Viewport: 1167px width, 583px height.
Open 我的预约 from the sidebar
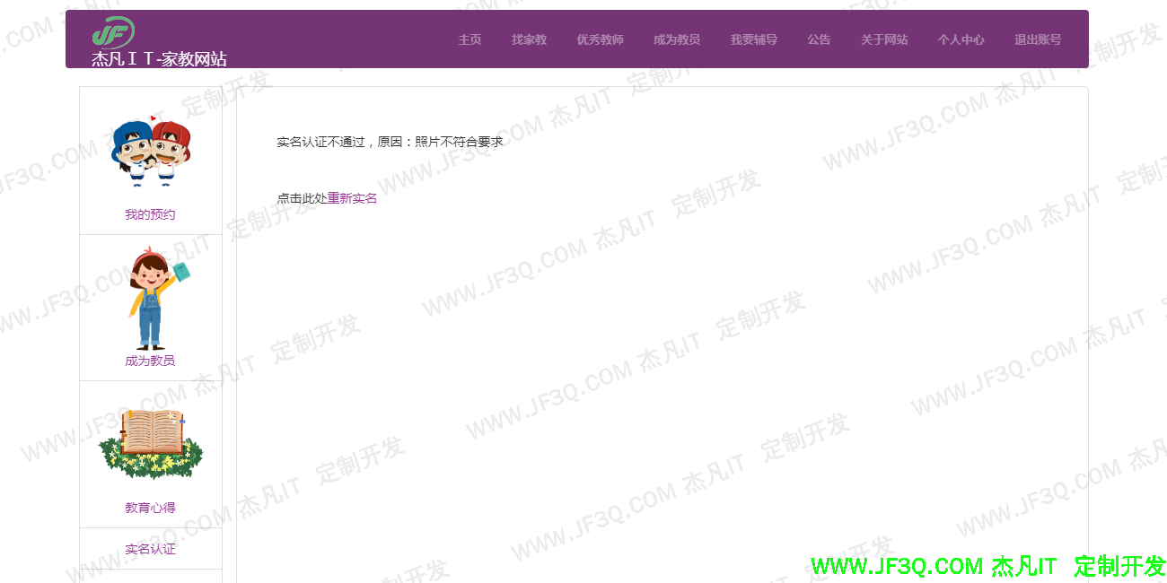pos(149,213)
